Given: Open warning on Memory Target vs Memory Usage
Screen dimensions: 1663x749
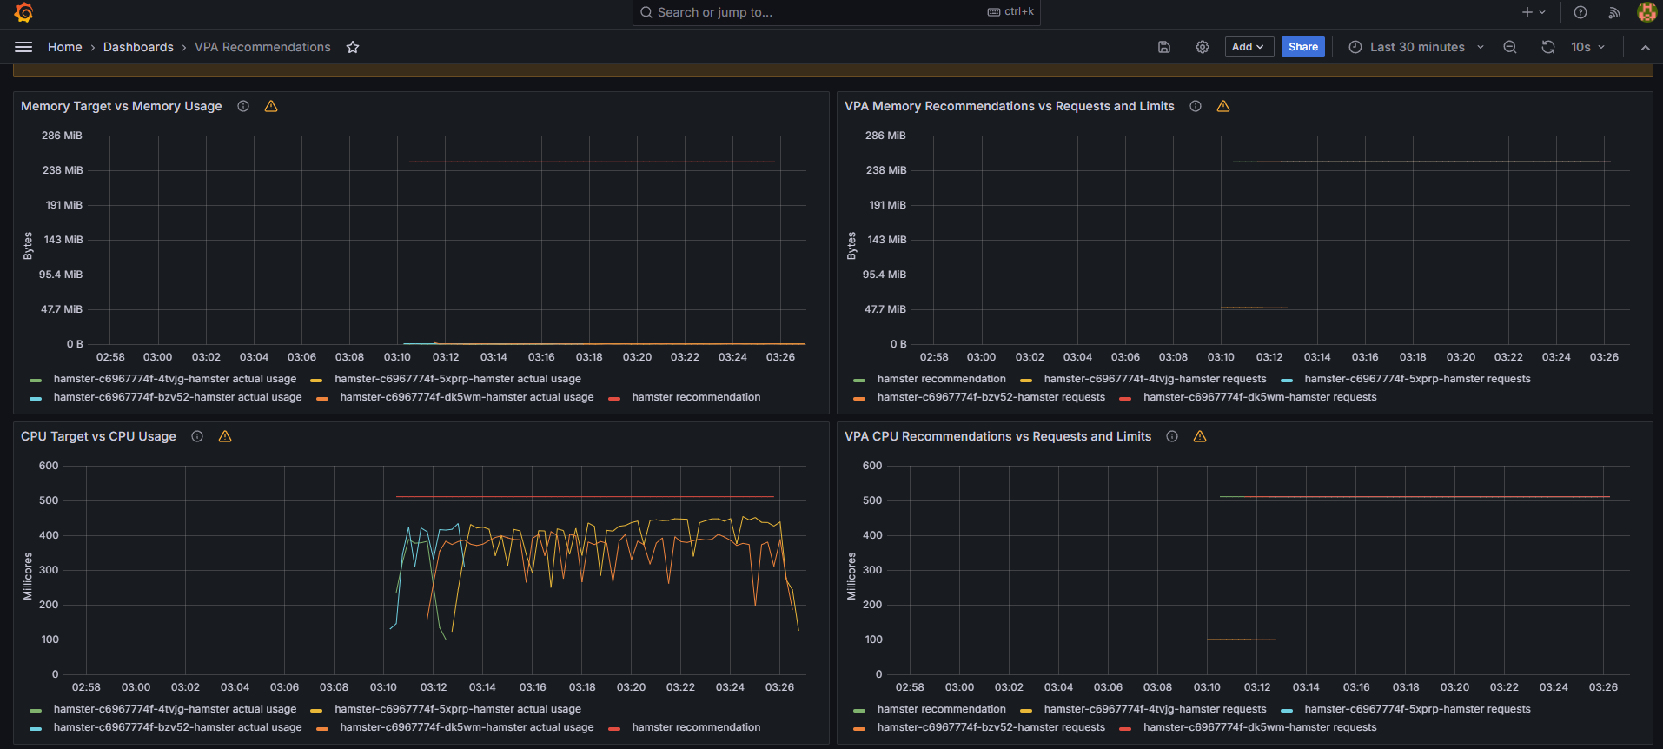Looking at the screenshot, I should click(x=271, y=106).
